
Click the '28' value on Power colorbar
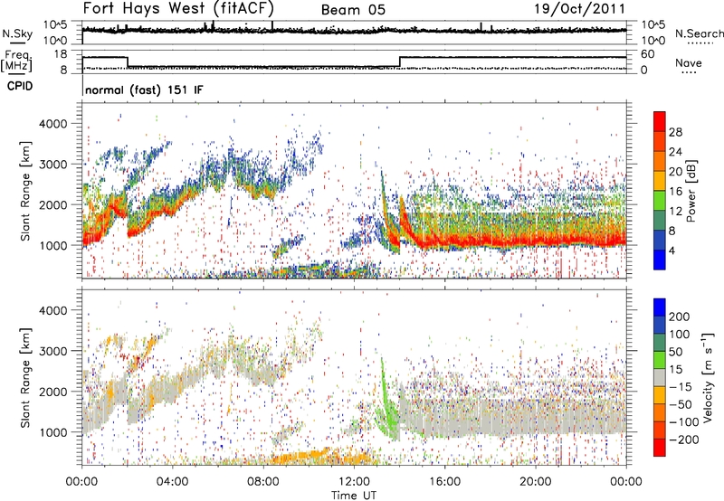(x=675, y=132)
